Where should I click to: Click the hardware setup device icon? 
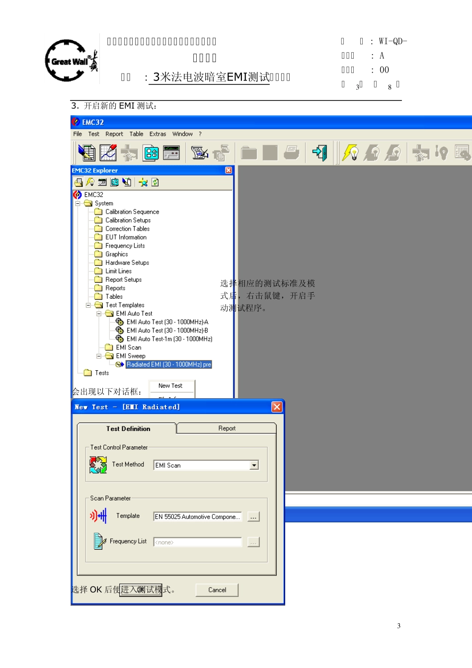pyautogui.click(x=151, y=153)
